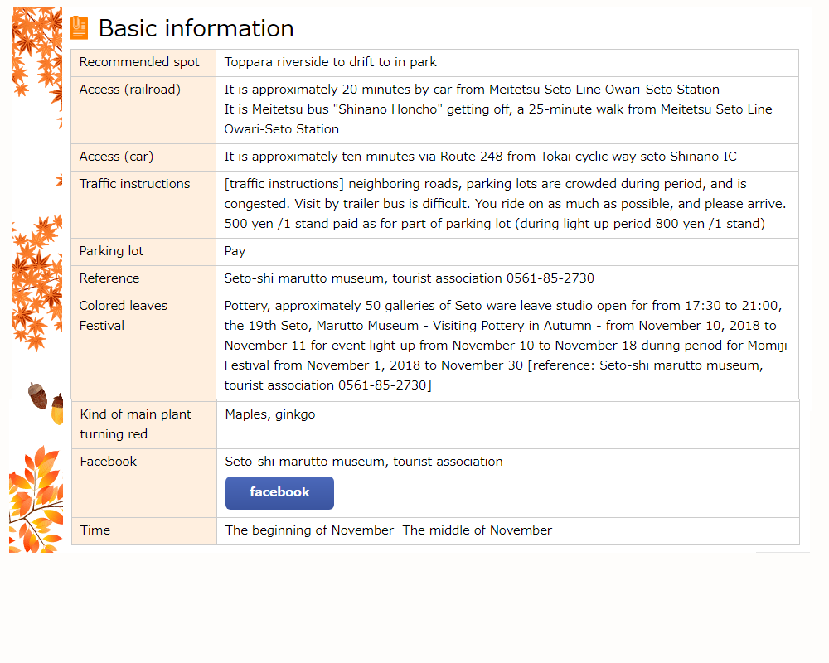Select the 'Pay' value cell
Image resolution: width=829 pixels, height=663 pixels.
pyautogui.click(x=507, y=252)
